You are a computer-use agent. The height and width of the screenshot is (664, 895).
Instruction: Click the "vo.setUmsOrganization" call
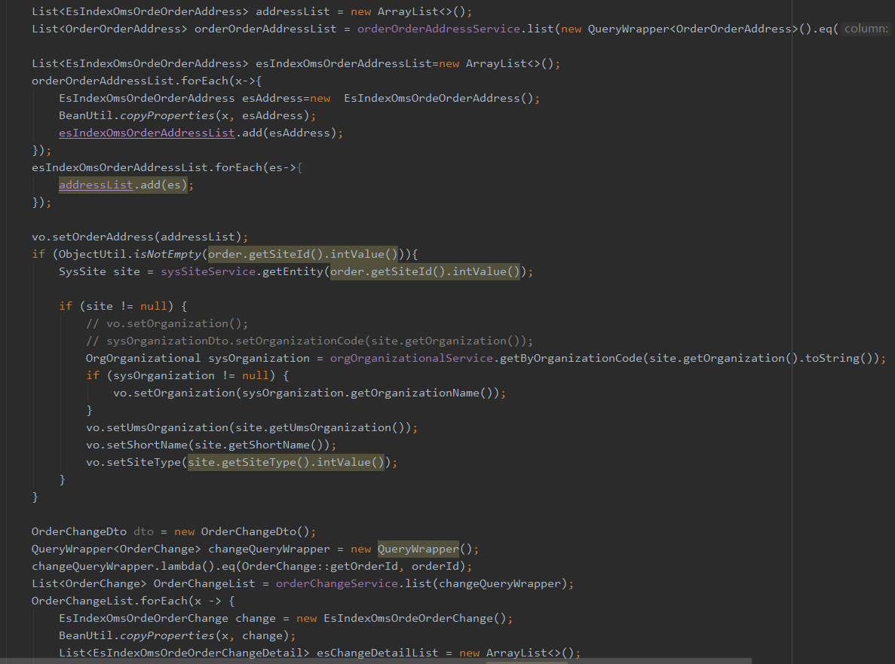click(x=157, y=428)
